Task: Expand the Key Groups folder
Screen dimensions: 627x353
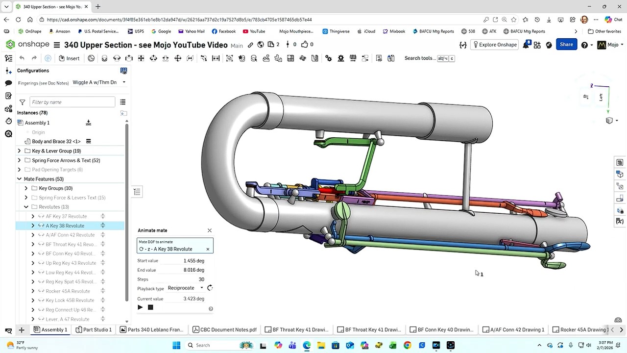Action: click(26, 188)
